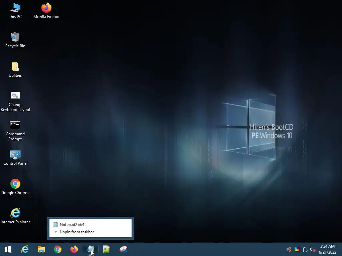Open File Explorer from taskbar
The height and width of the screenshot is (256, 342).
(41, 249)
